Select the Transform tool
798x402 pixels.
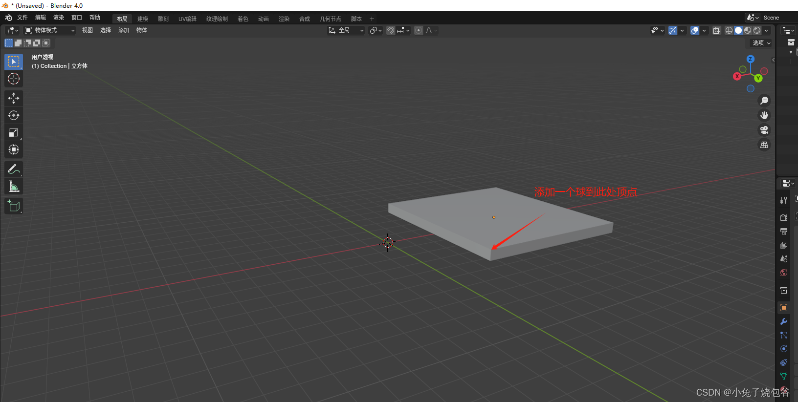click(x=14, y=149)
